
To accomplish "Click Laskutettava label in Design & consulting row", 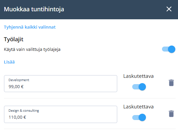I will pyautogui.click(x=138, y=107).
